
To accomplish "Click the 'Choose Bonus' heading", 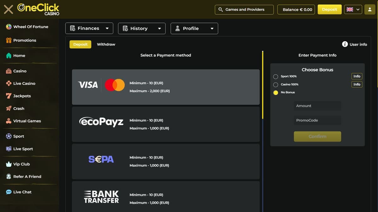I will point(318,70).
